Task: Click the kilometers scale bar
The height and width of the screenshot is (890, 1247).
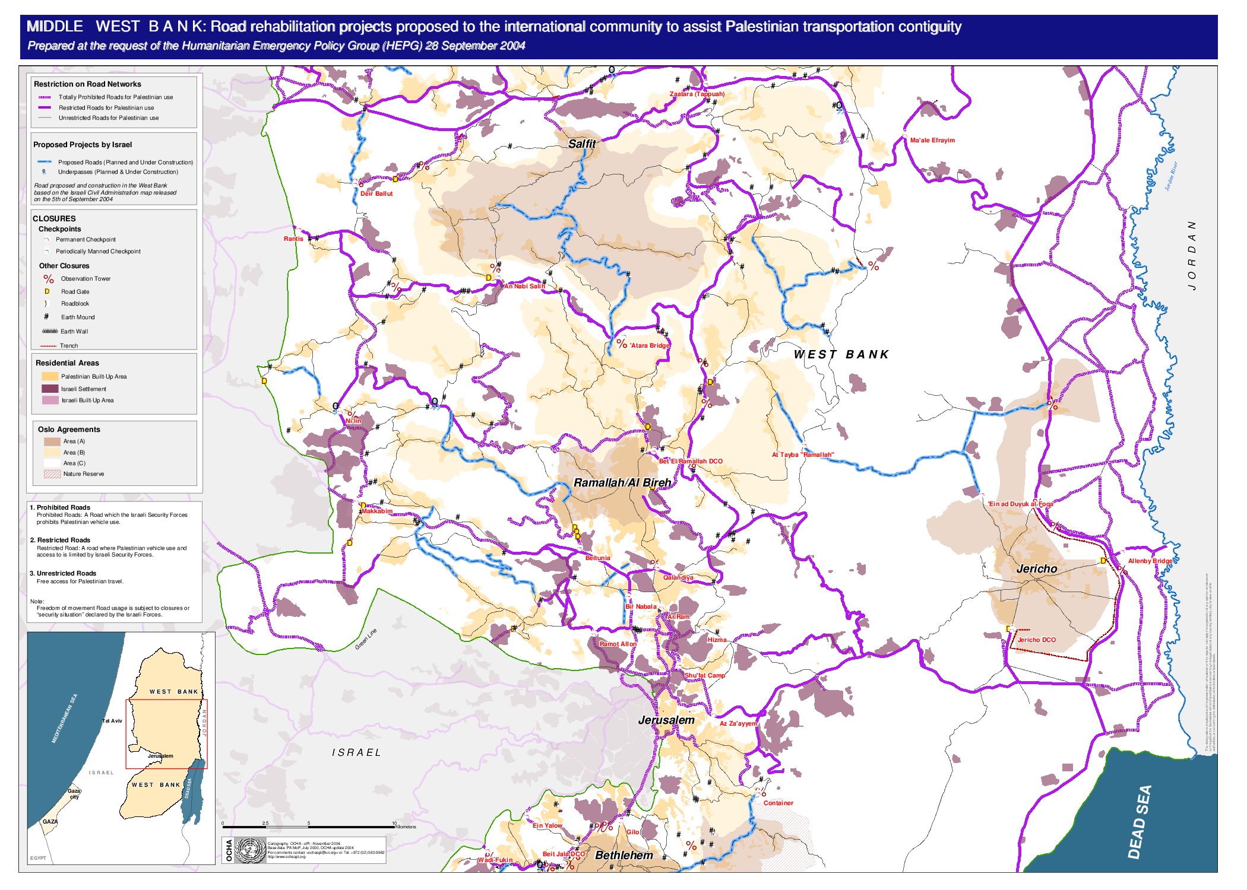Action: point(308,827)
